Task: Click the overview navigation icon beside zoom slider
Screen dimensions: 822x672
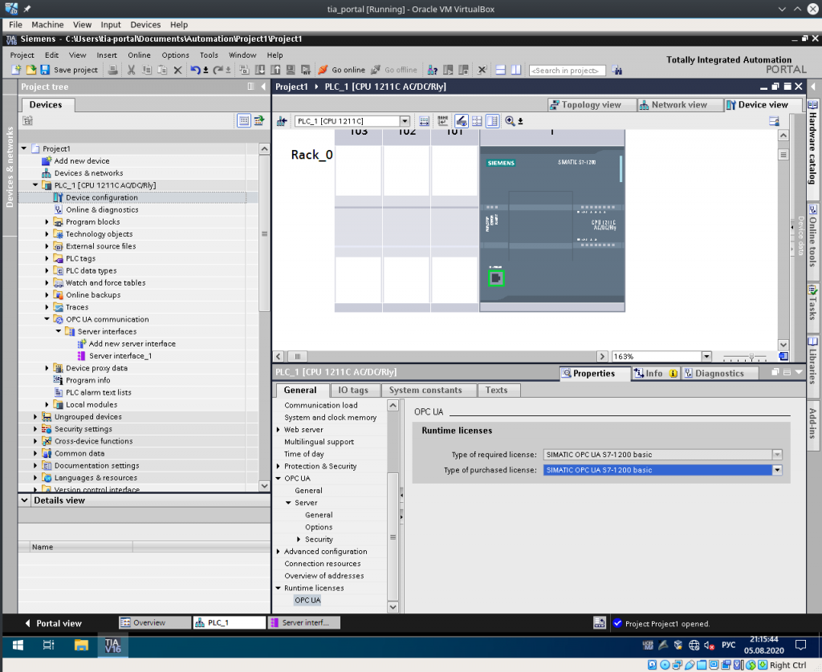Action: [783, 356]
